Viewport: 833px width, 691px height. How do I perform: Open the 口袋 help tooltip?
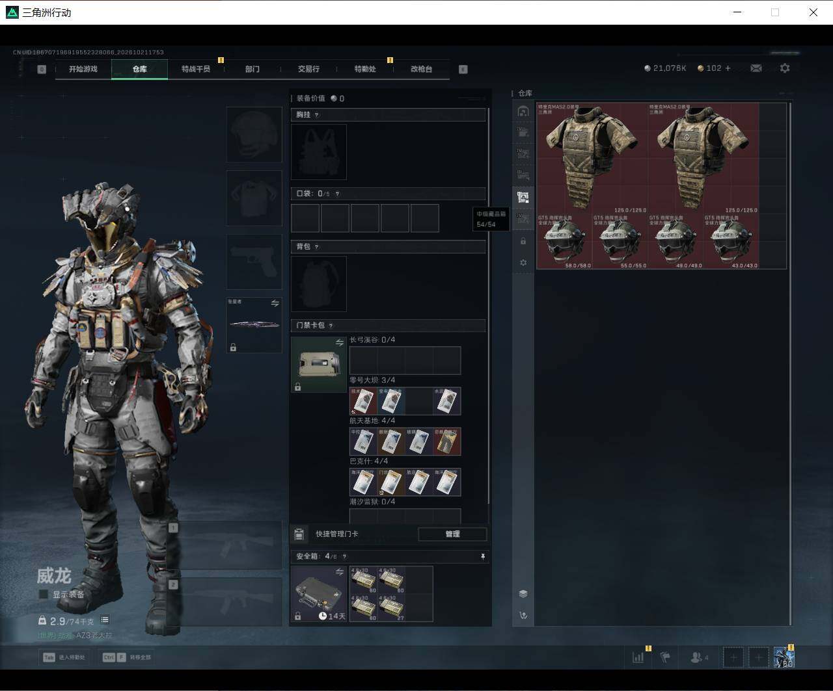click(x=336, y=194)
